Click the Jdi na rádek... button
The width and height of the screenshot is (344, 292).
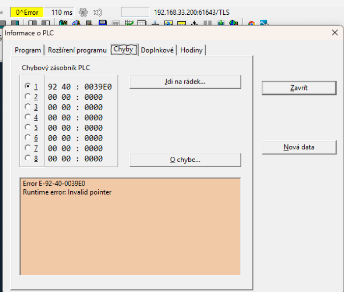pos(185,82)
